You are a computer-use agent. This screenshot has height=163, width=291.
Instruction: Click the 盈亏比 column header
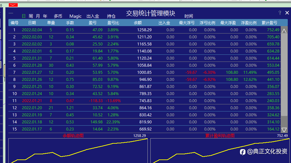[113, 23]
